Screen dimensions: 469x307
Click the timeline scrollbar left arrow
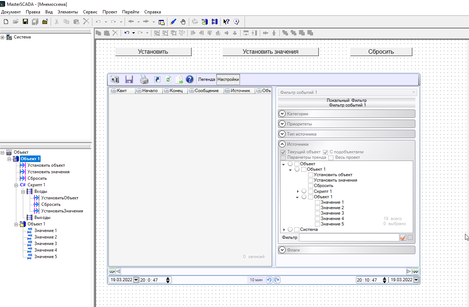pos(118,271)
